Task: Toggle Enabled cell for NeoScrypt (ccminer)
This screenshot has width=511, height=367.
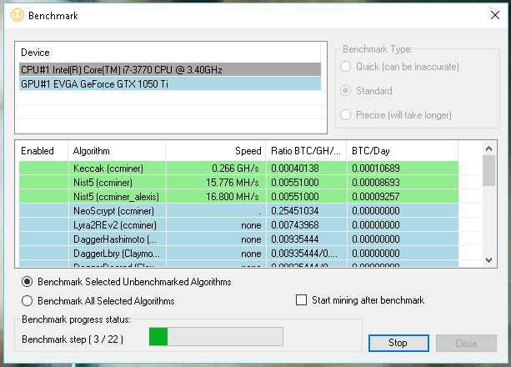Action: (x=43, y=211)
